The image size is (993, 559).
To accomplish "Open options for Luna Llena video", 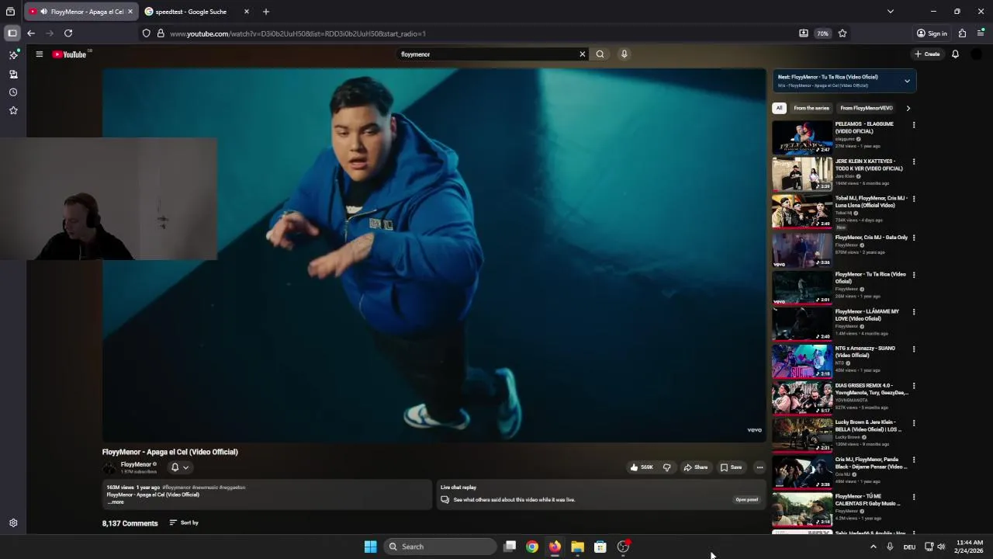I will click(914, 199).
